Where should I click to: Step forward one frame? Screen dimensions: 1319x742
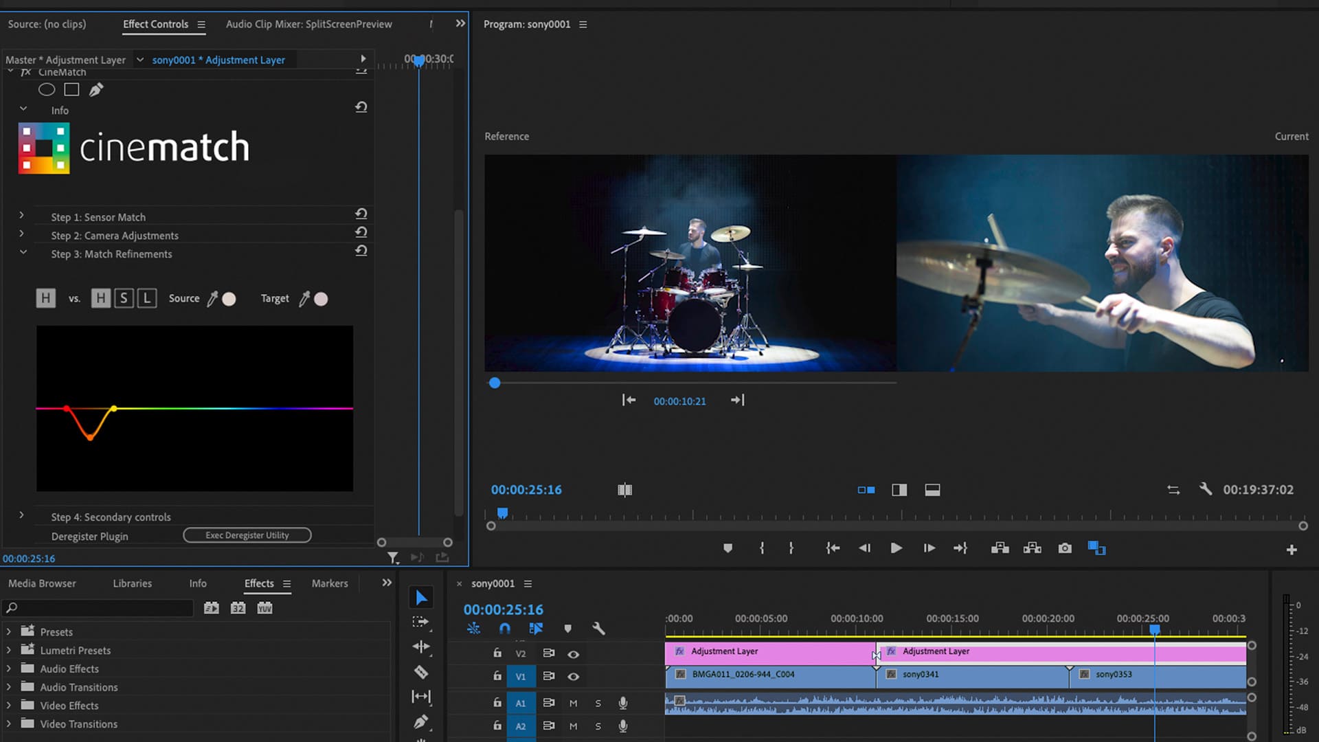929,548
